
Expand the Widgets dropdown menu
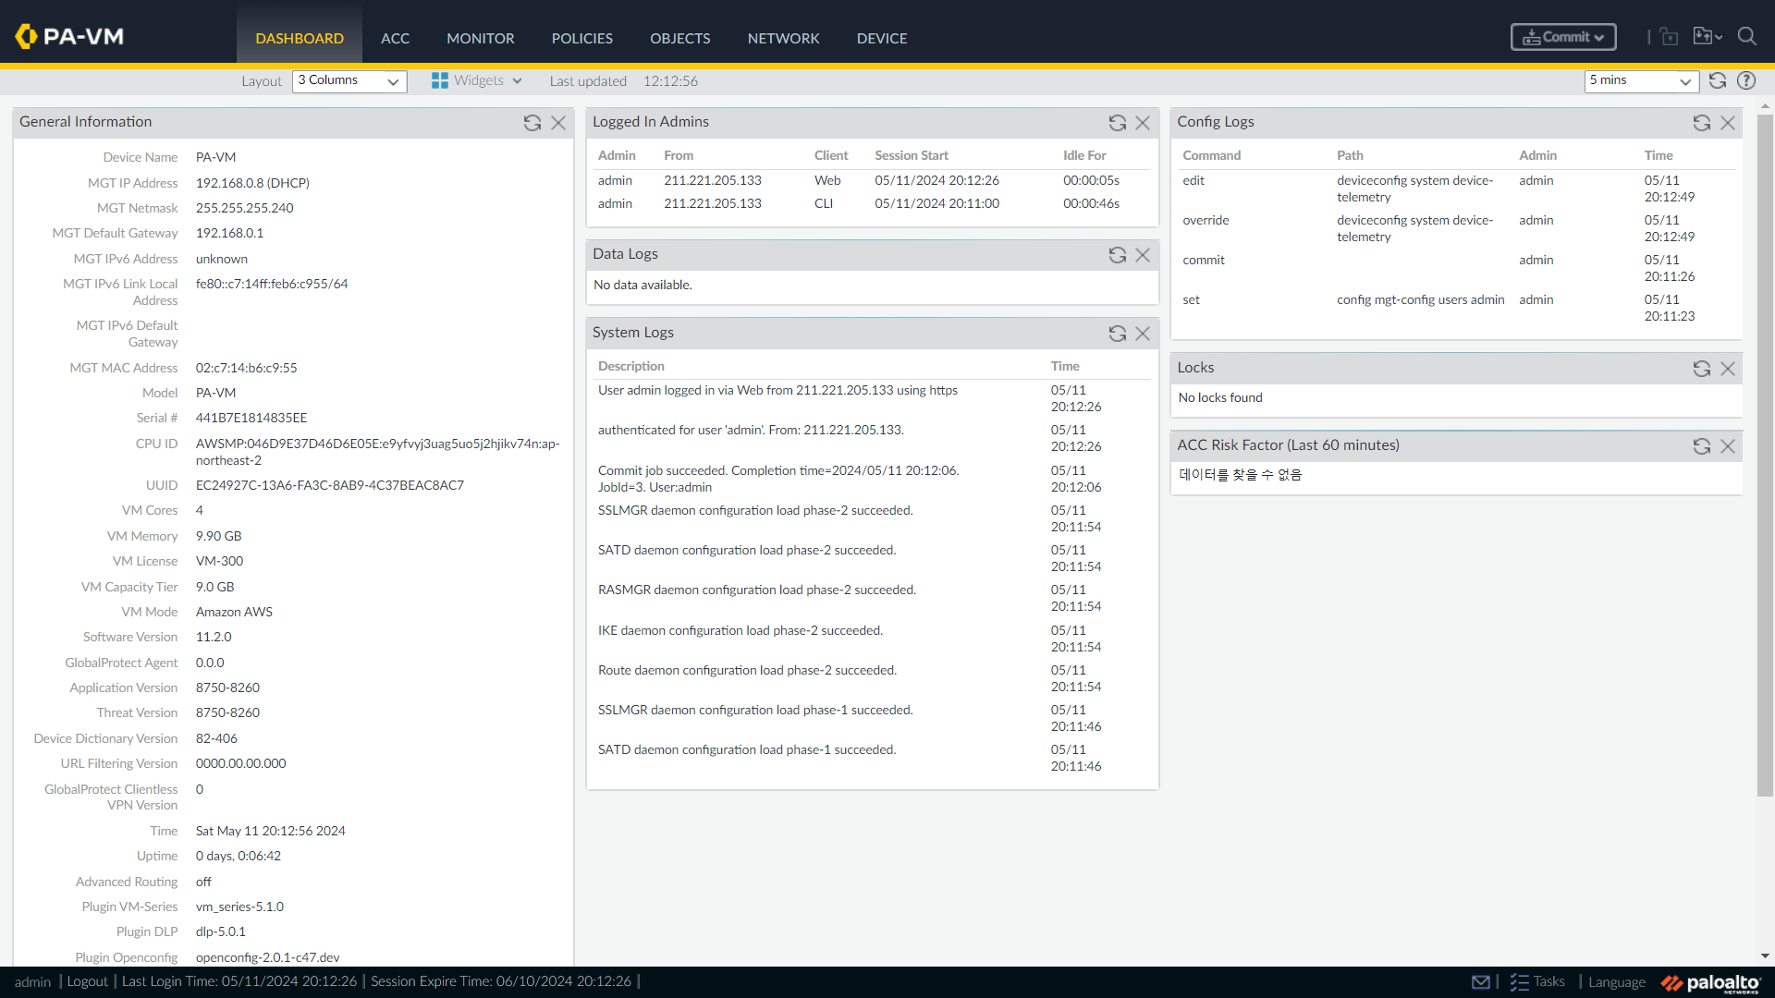point(477,81)
